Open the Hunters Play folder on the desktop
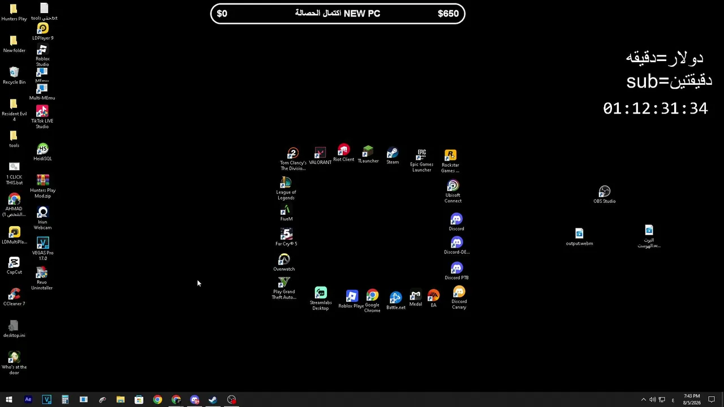This screenshot has width=724, height=407. (x=14, y=12)
